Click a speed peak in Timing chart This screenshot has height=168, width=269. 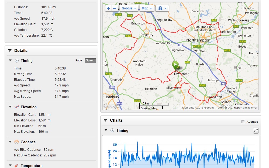(137, 142)
